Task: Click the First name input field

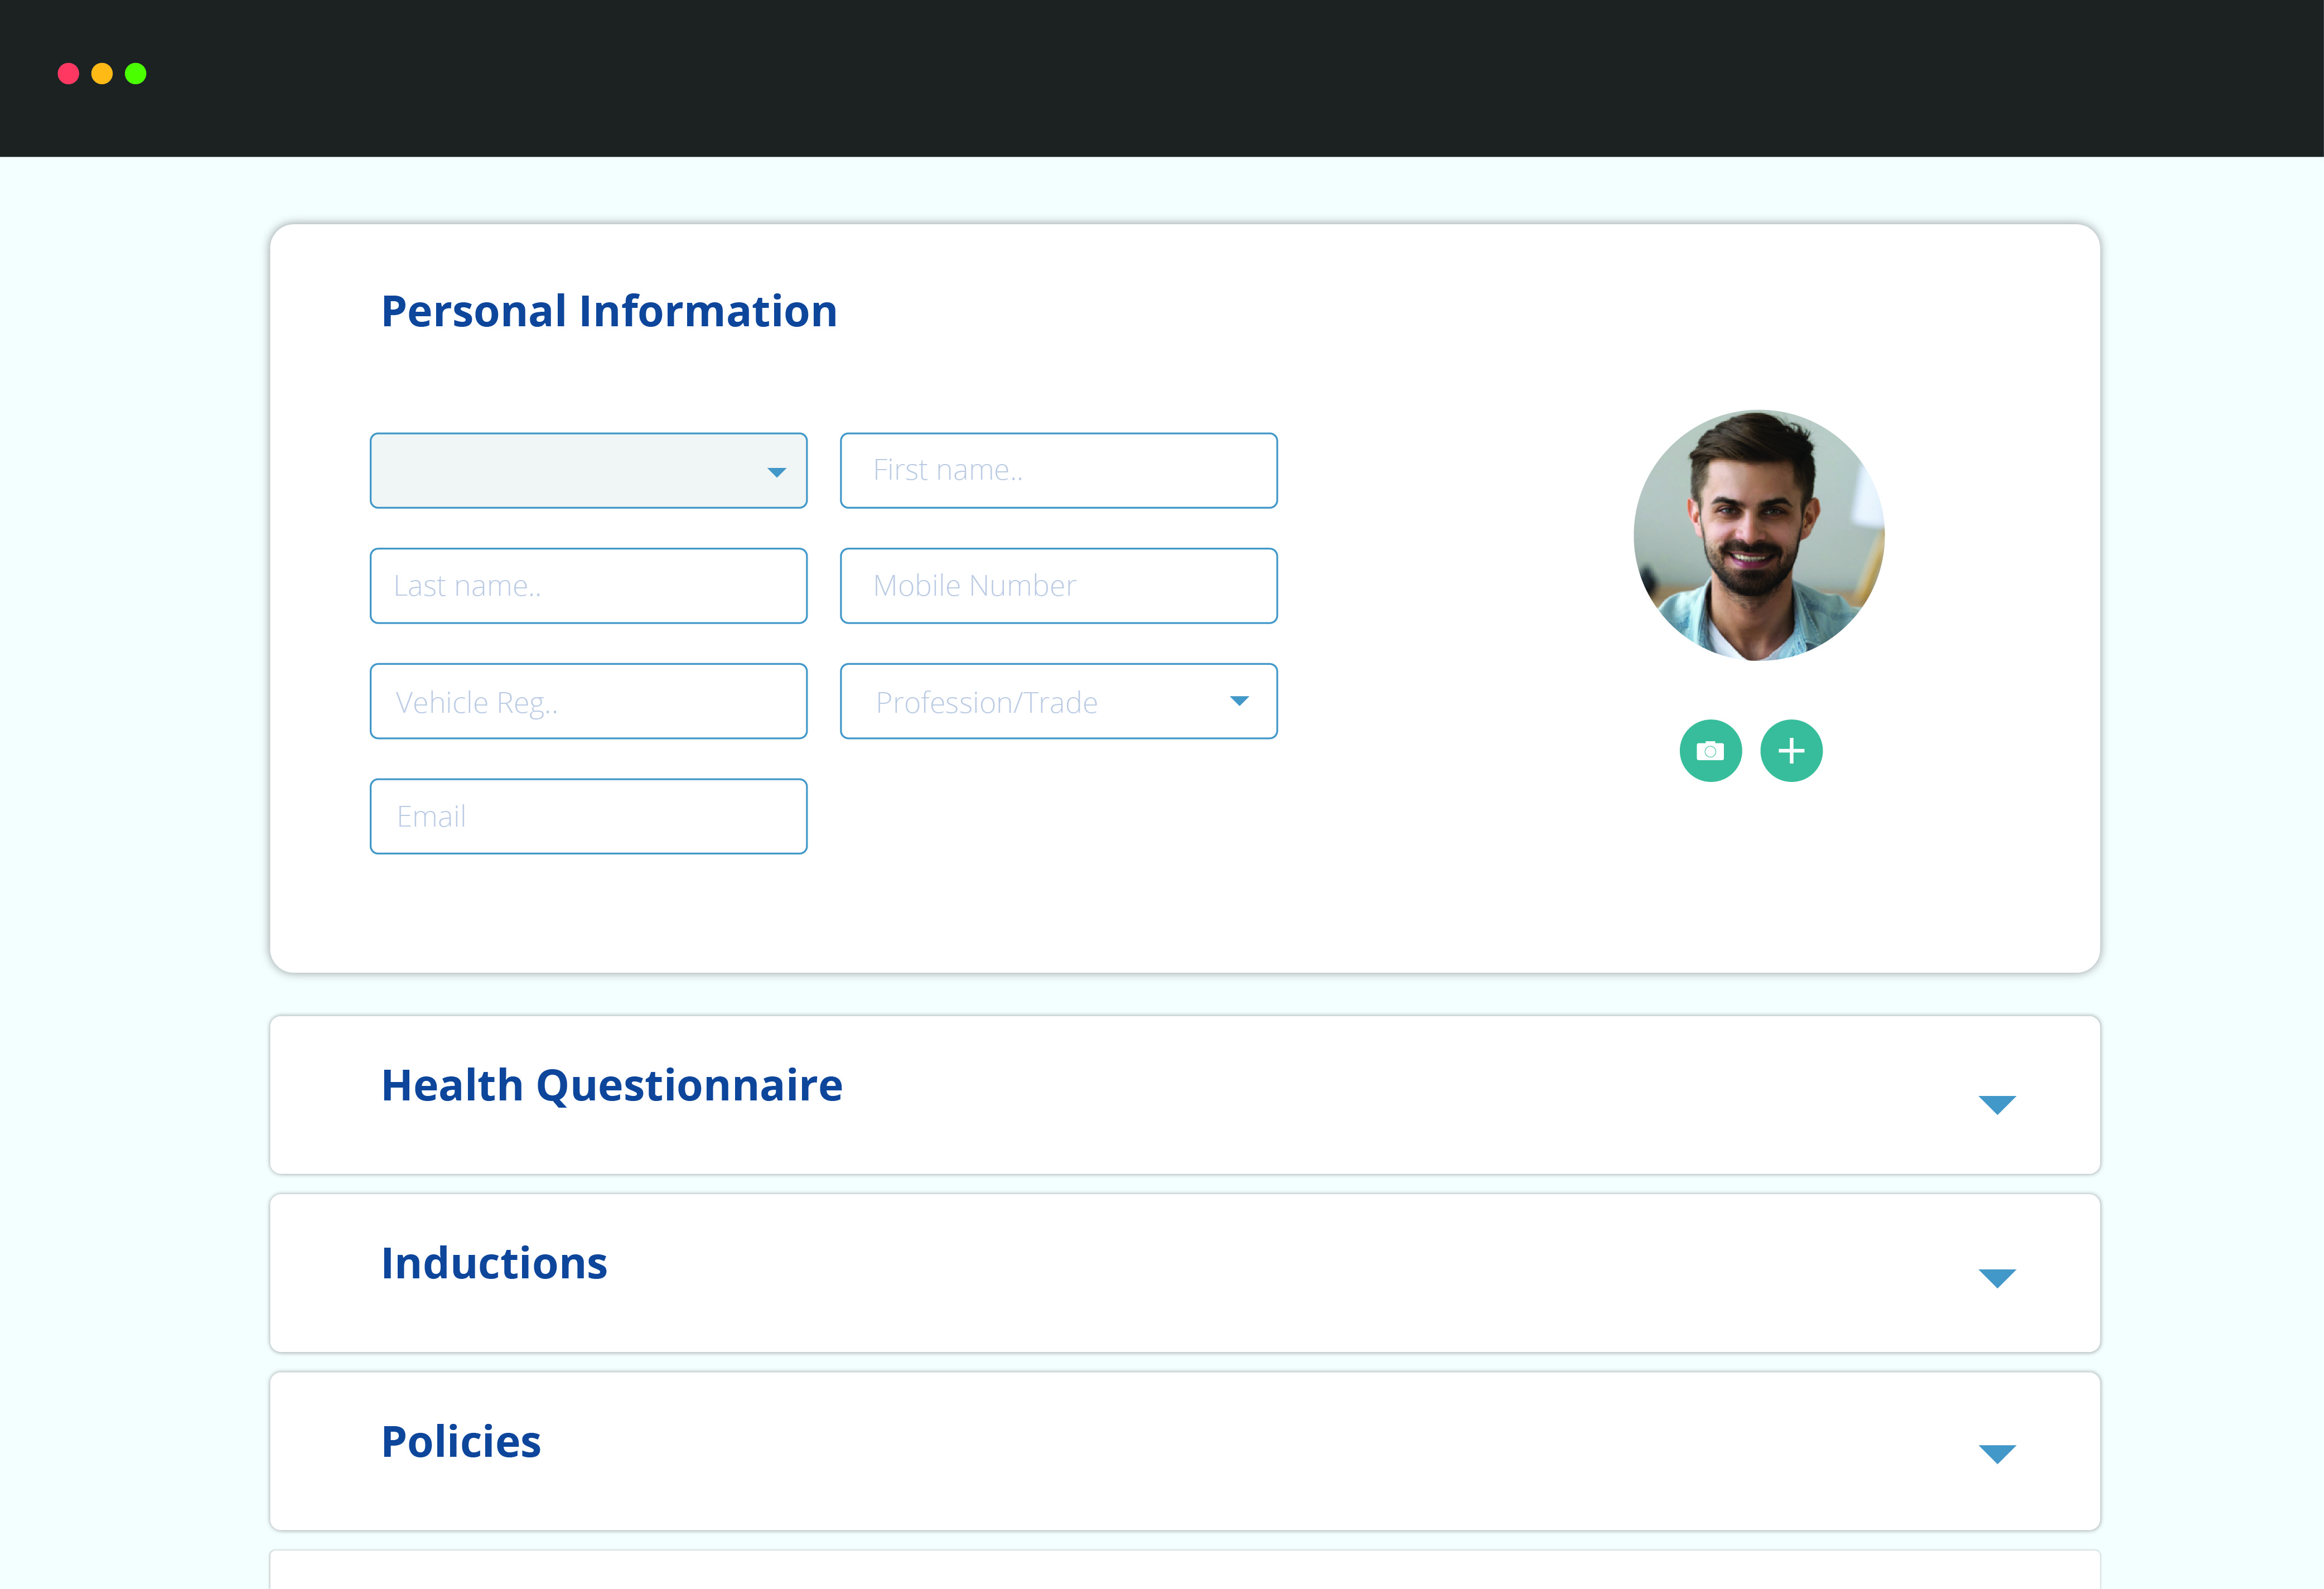Action: pyautogui.click(x=1058, y=471)
